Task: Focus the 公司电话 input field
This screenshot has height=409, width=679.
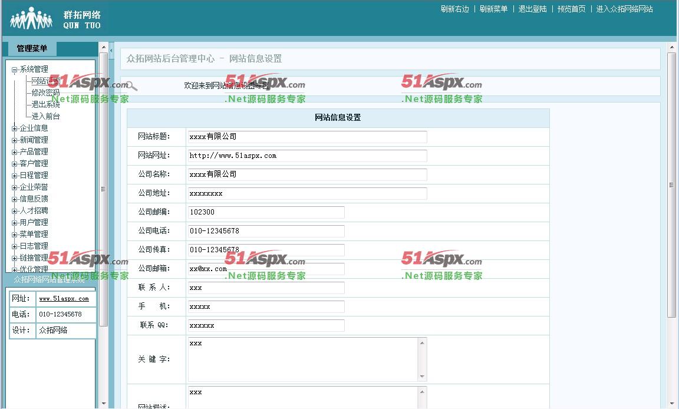Action: tap(266, 231)
